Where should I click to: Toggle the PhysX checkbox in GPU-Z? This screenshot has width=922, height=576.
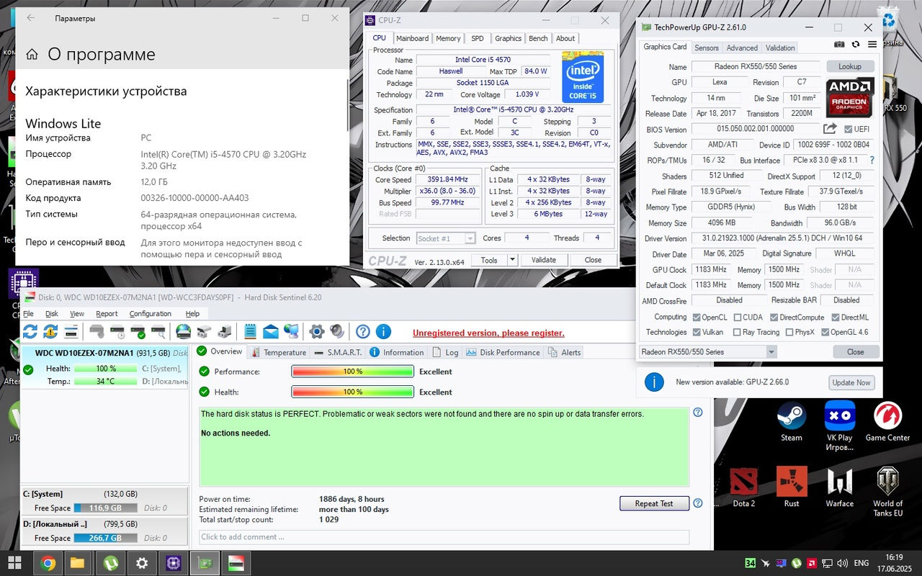pos(789,333)
